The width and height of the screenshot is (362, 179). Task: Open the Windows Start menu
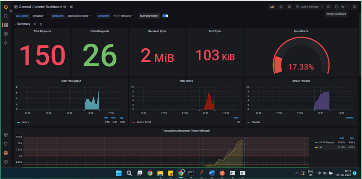click(x=119, y=173)
